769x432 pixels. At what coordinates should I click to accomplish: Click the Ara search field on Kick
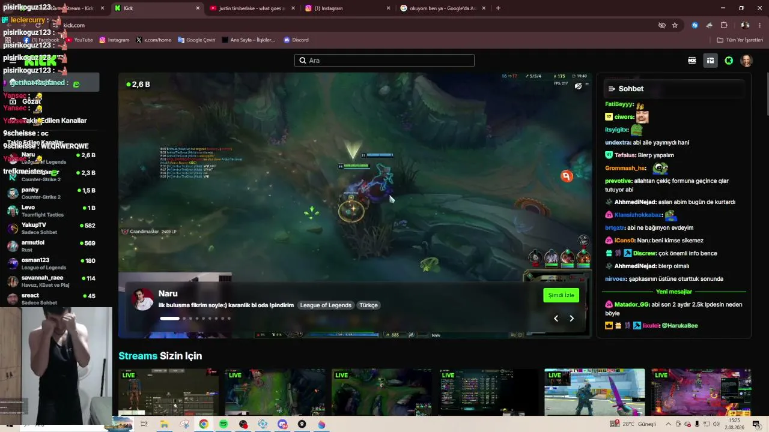click(384, 61)
